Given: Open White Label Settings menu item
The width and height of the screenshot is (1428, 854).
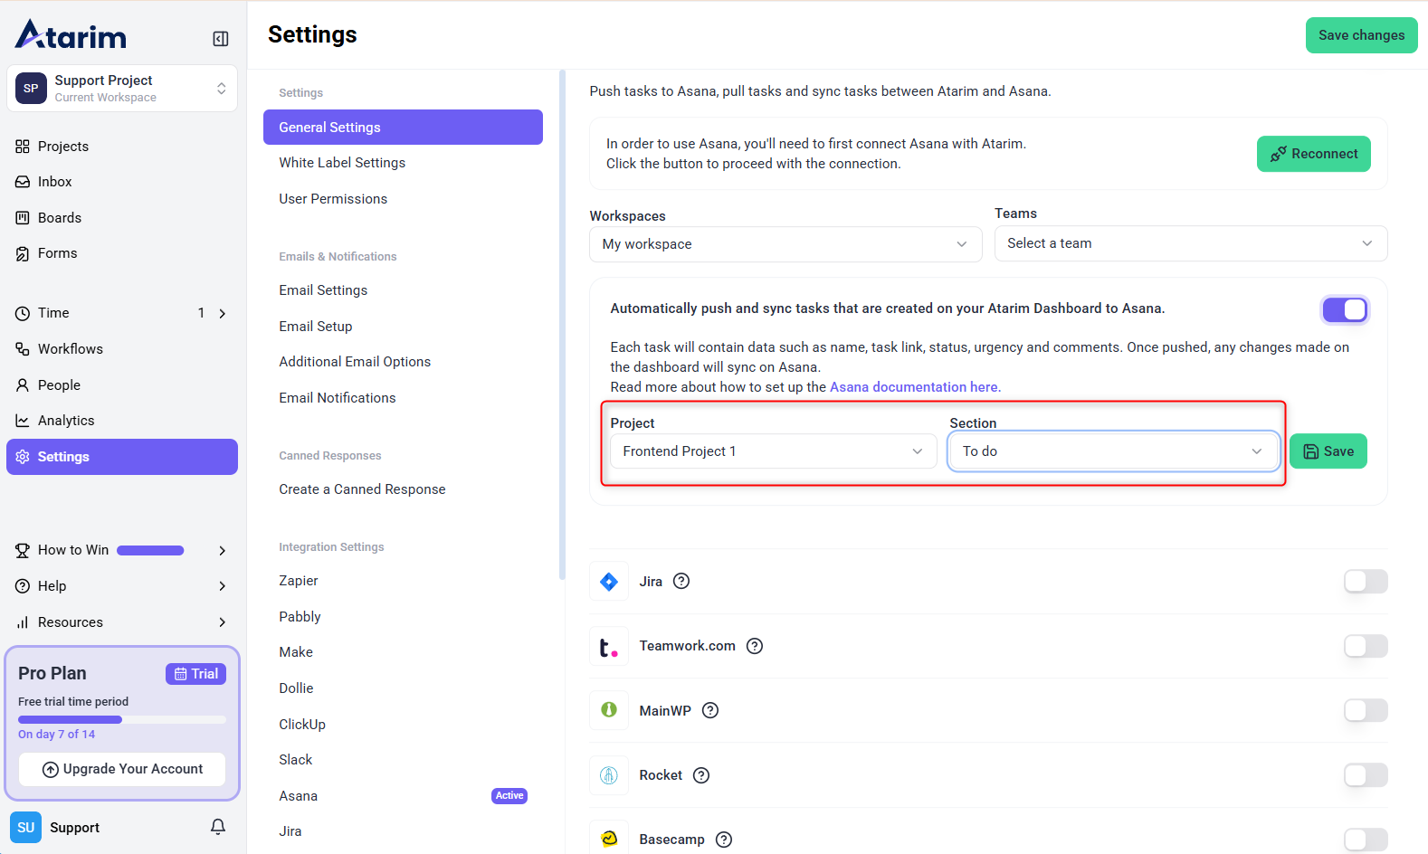Looking at the screenshot, I should coord(342,163).
